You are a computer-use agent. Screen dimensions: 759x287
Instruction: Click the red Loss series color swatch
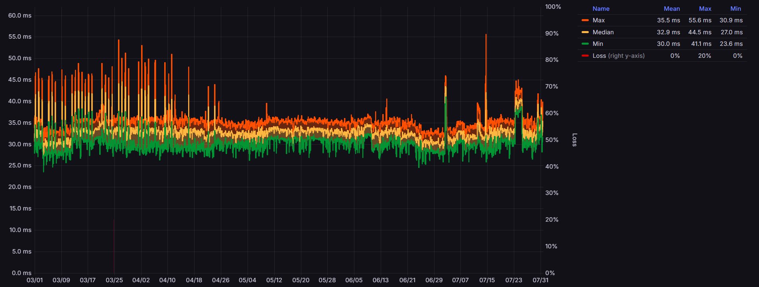click(585, 56)
